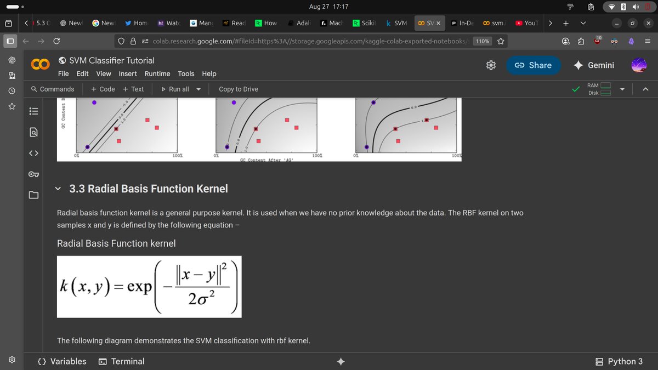The width and height of the screenshot is (658, 370).
Task: Open the list all tabs dropdown
Action: coord(583,23)
